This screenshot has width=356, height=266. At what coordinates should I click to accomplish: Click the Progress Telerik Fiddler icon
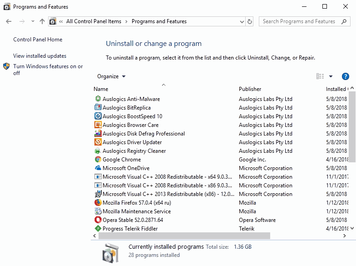pyautogui.click(x=98, y=228)
